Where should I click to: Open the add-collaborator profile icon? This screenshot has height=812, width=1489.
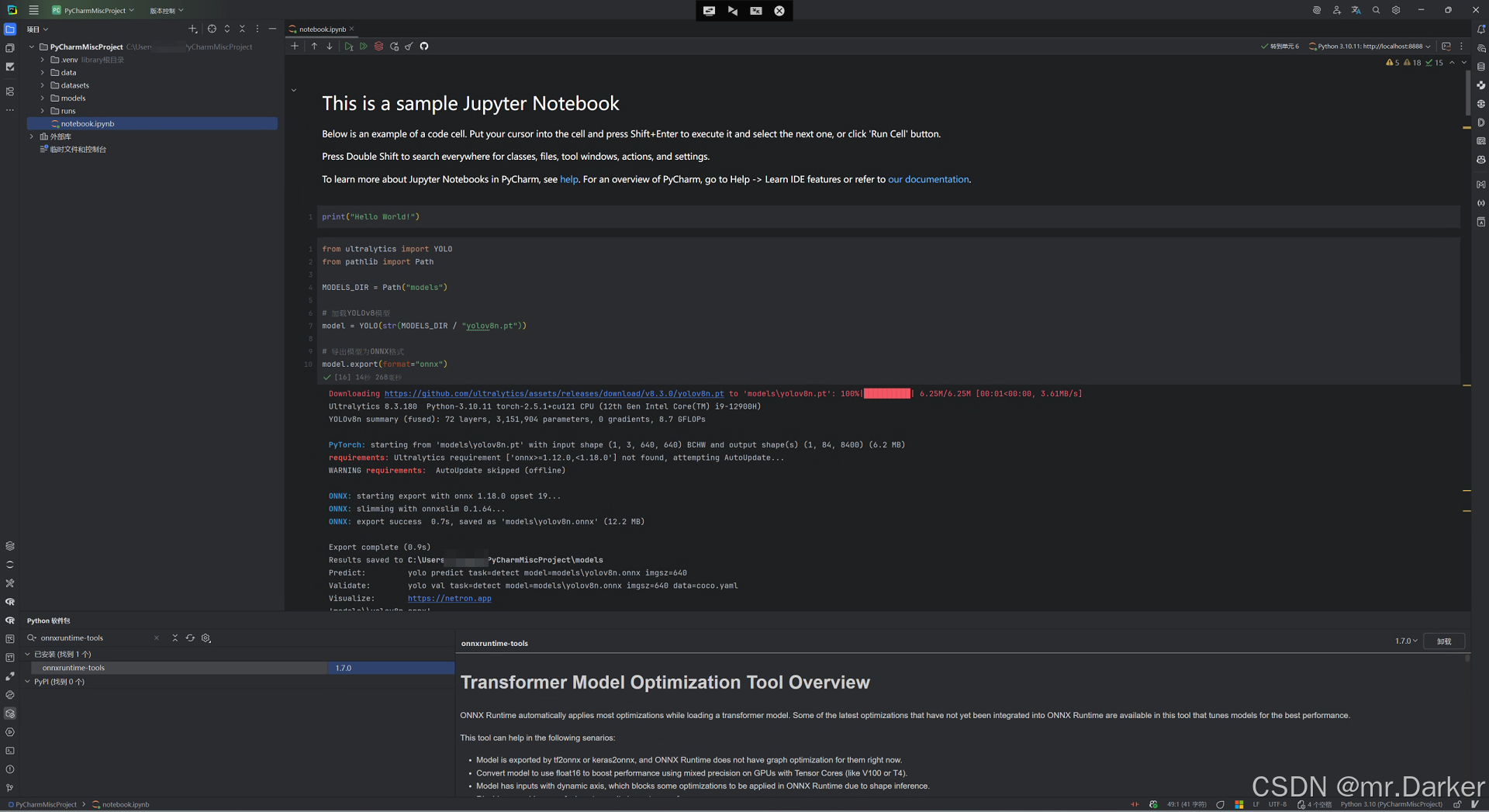tap(1336, 10)
